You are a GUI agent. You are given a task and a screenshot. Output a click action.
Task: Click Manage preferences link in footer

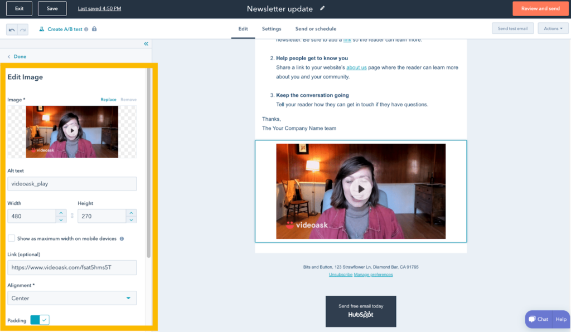point(373,275)
